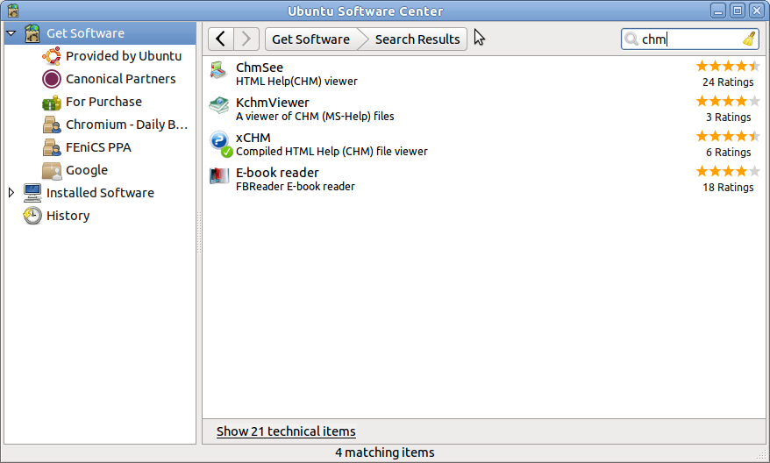Click the 3 Ratings text
770x463 pixels.
[x=729, y=117]
